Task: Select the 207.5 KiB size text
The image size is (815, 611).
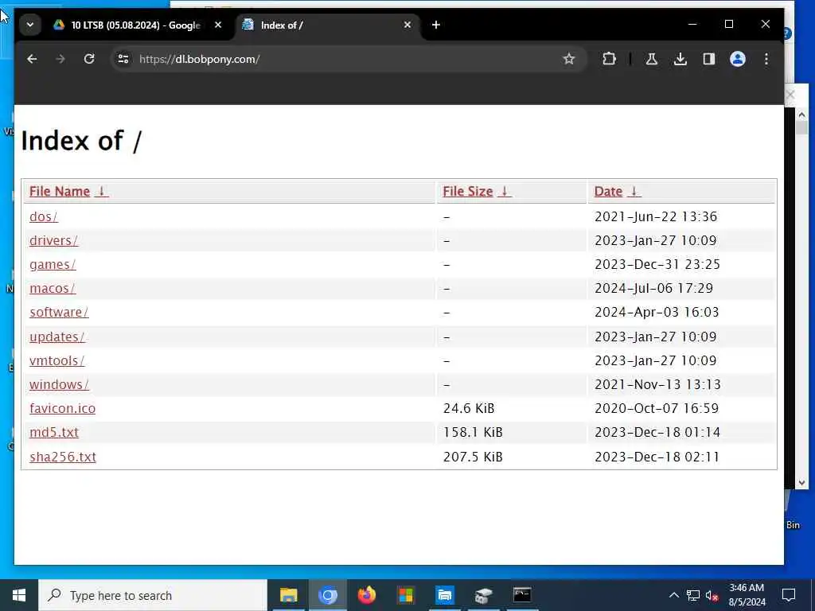Action: [473, 457]
